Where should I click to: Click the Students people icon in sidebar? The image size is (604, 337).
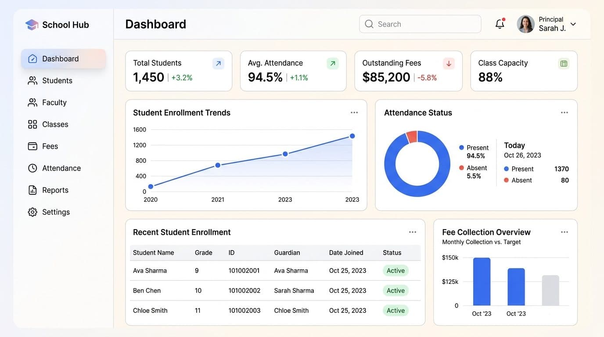point(32,81)
